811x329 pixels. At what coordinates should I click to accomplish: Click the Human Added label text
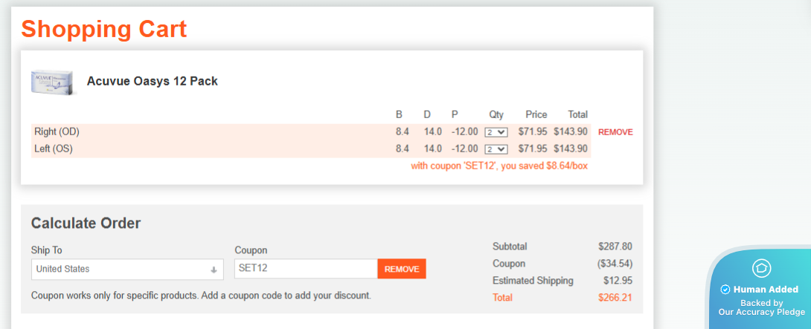766,290
